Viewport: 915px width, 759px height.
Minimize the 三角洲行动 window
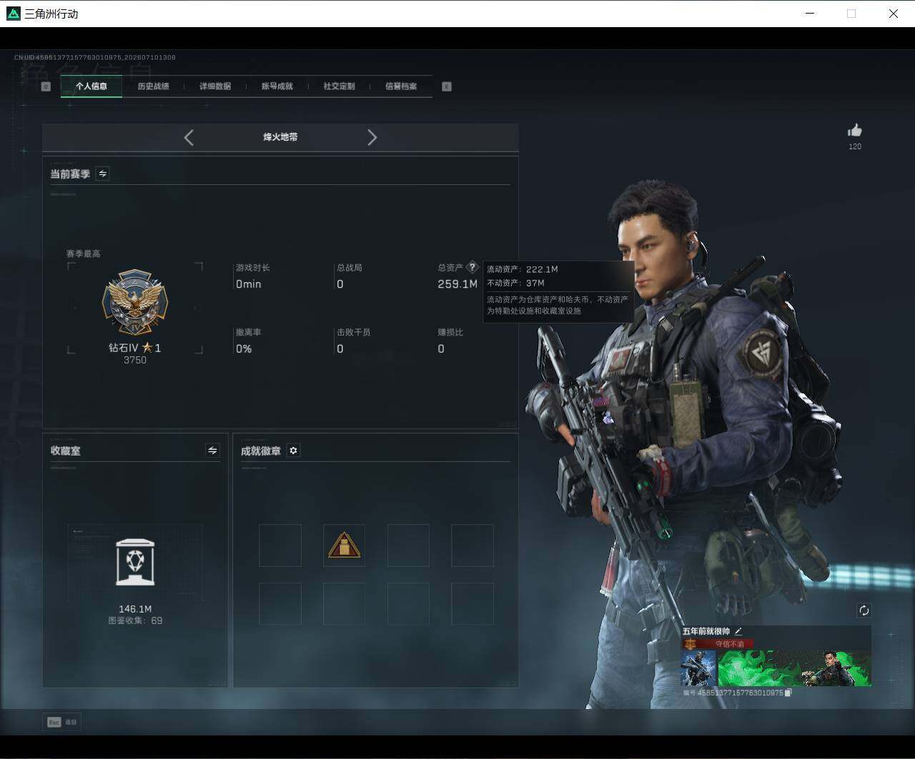pyautogui.click(x=810, y=14)
